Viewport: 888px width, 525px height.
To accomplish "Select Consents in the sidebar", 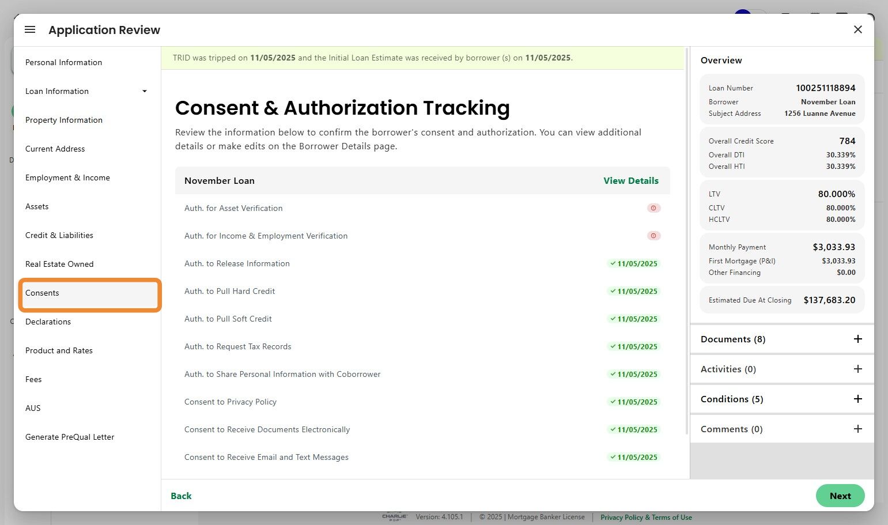I will coord(90,295).
